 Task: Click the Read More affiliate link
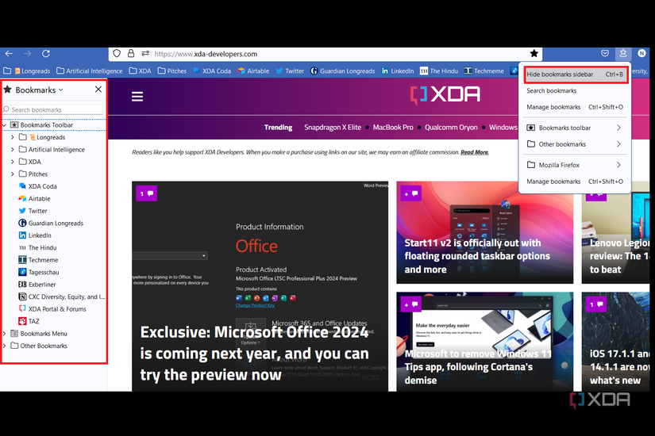coord(475,152)
